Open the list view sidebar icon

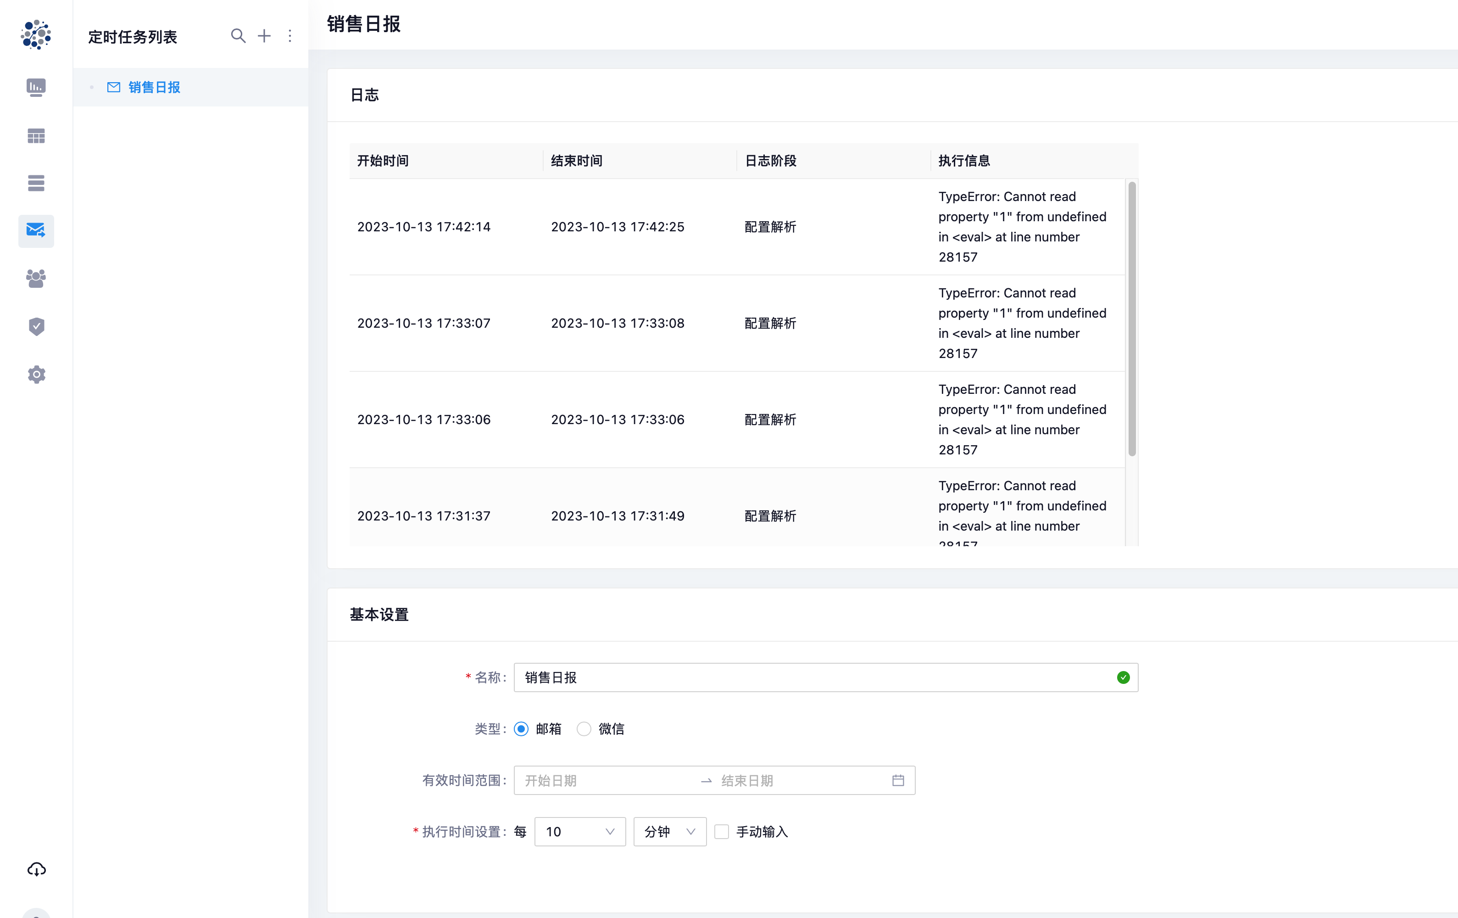[36, 183]
